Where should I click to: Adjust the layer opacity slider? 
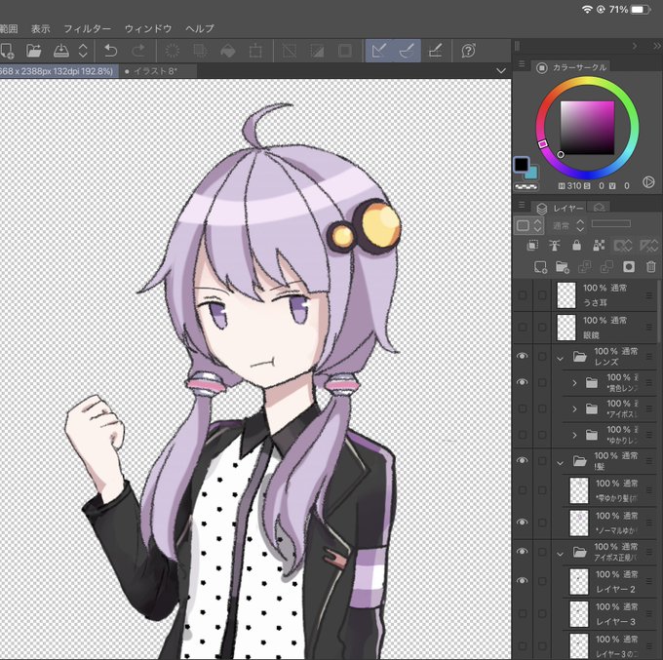(611, 223)
